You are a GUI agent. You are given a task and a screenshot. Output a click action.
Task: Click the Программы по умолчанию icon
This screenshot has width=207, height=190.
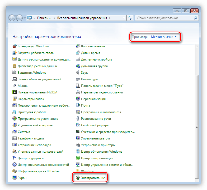[14, 119]
